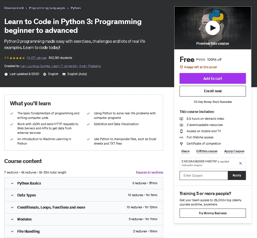Click the downloadable resources icon

click(181, 125)
